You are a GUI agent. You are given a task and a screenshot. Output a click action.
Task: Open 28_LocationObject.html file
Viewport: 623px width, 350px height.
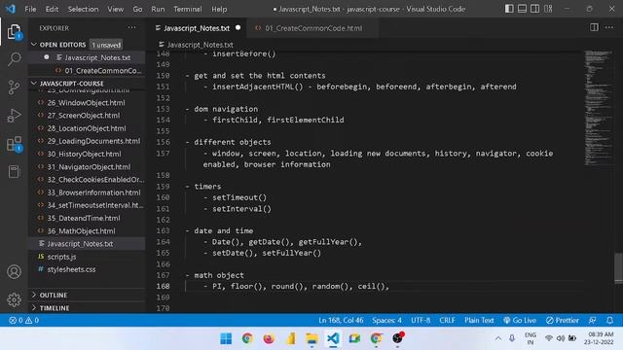87,128
